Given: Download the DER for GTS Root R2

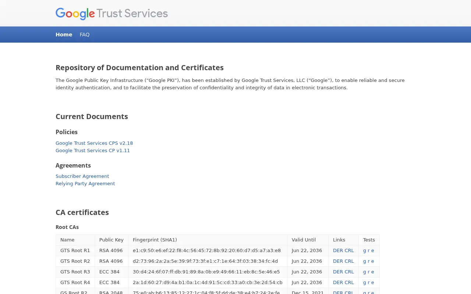Looking at the screenshot, I should click(338, 261).
